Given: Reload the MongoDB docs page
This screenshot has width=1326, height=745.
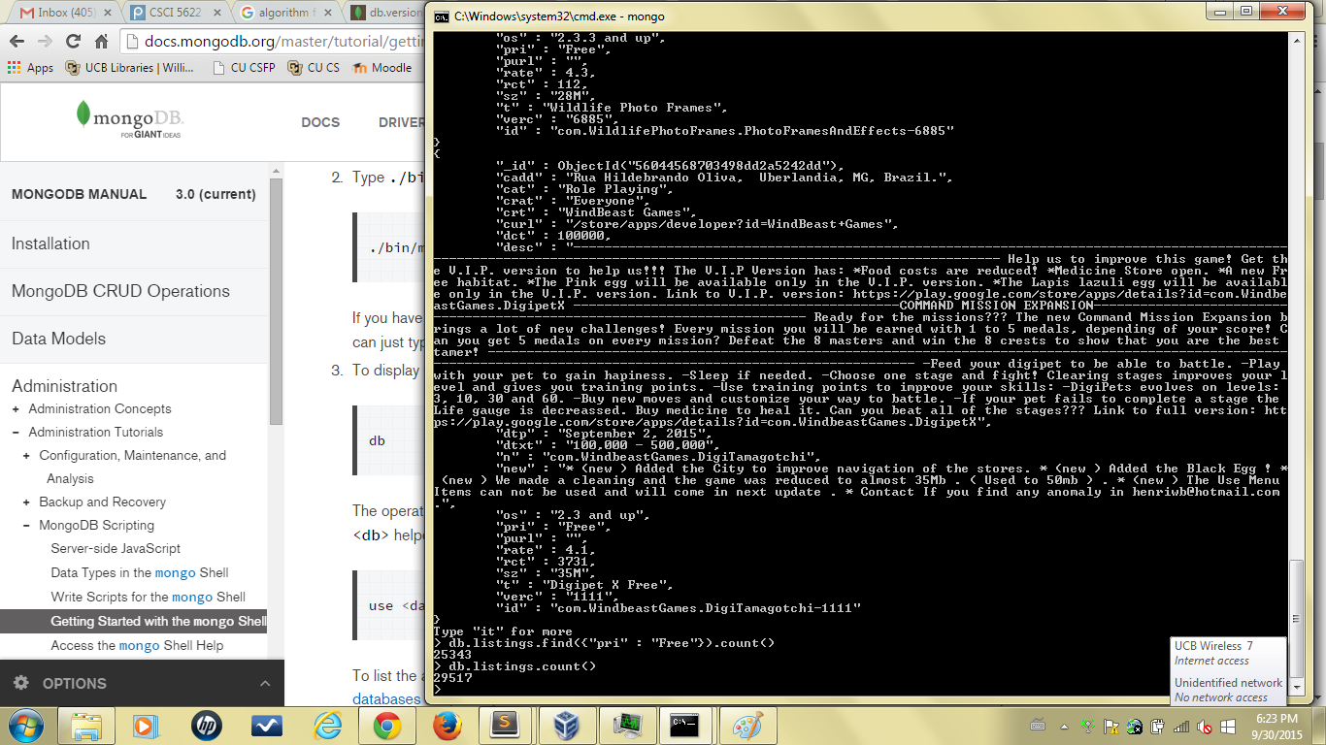Looking at the screenshot, I should click(73, 42).
